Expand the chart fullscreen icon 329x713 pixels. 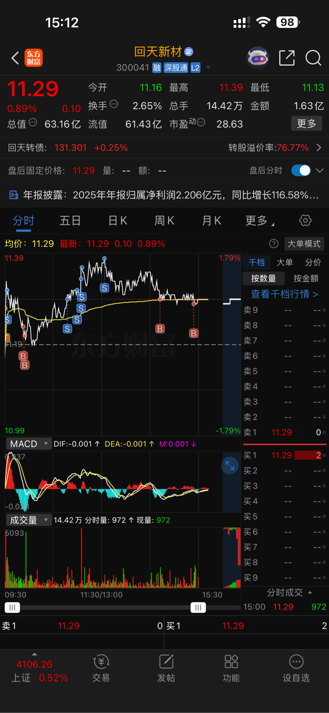(230, 465)
